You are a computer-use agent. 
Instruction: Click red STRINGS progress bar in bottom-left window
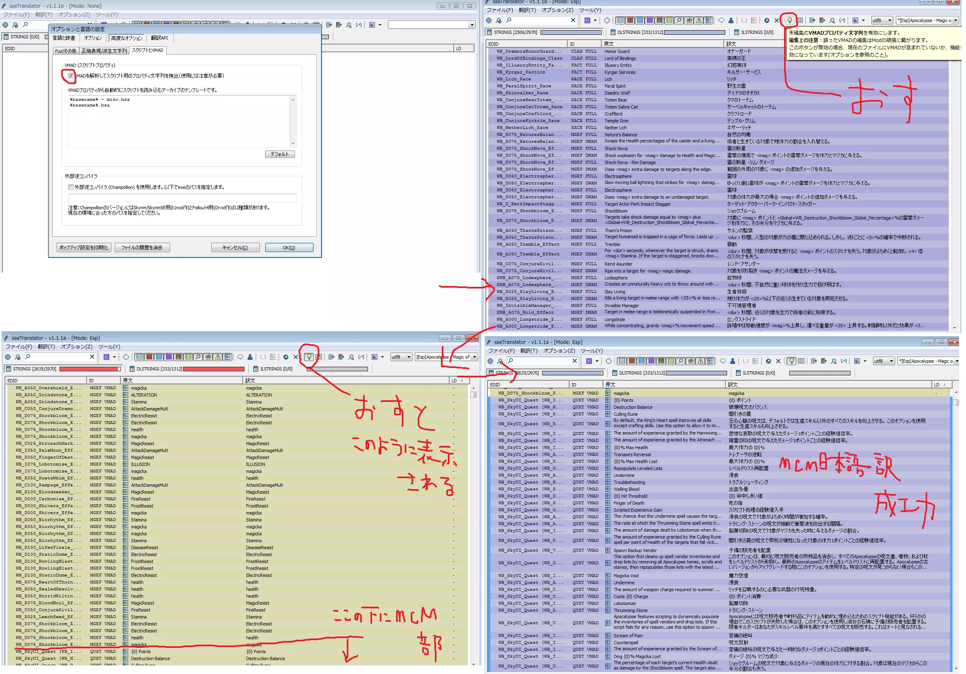[x=90, y=369]
